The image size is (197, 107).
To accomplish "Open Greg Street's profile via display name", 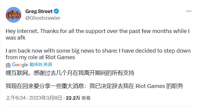I will 39,11.
